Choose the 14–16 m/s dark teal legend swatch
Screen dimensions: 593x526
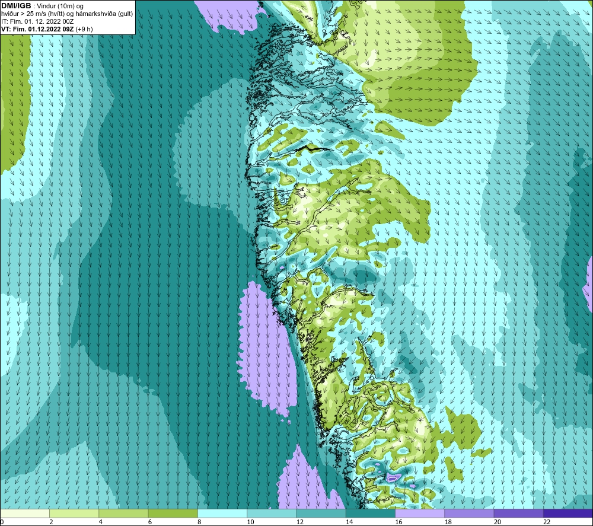(x=371, y=514)
